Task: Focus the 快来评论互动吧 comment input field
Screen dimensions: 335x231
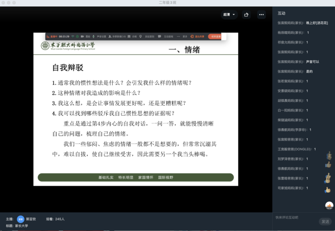Action: tap(296, 217)
